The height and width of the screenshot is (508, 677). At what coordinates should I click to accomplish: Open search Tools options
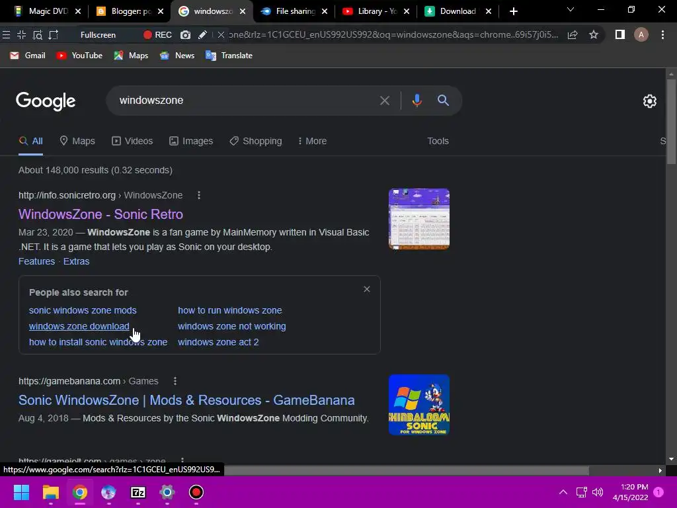438,141
